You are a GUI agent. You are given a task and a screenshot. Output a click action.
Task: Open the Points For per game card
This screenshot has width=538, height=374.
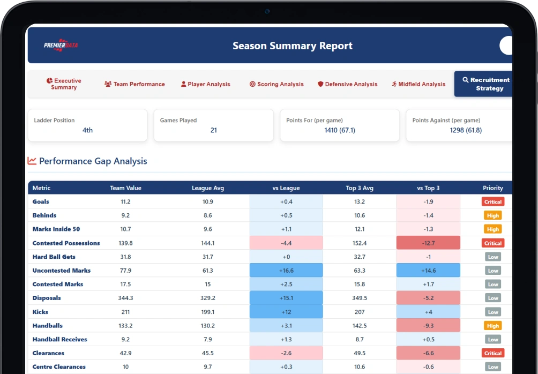click(x=340, y=125)
